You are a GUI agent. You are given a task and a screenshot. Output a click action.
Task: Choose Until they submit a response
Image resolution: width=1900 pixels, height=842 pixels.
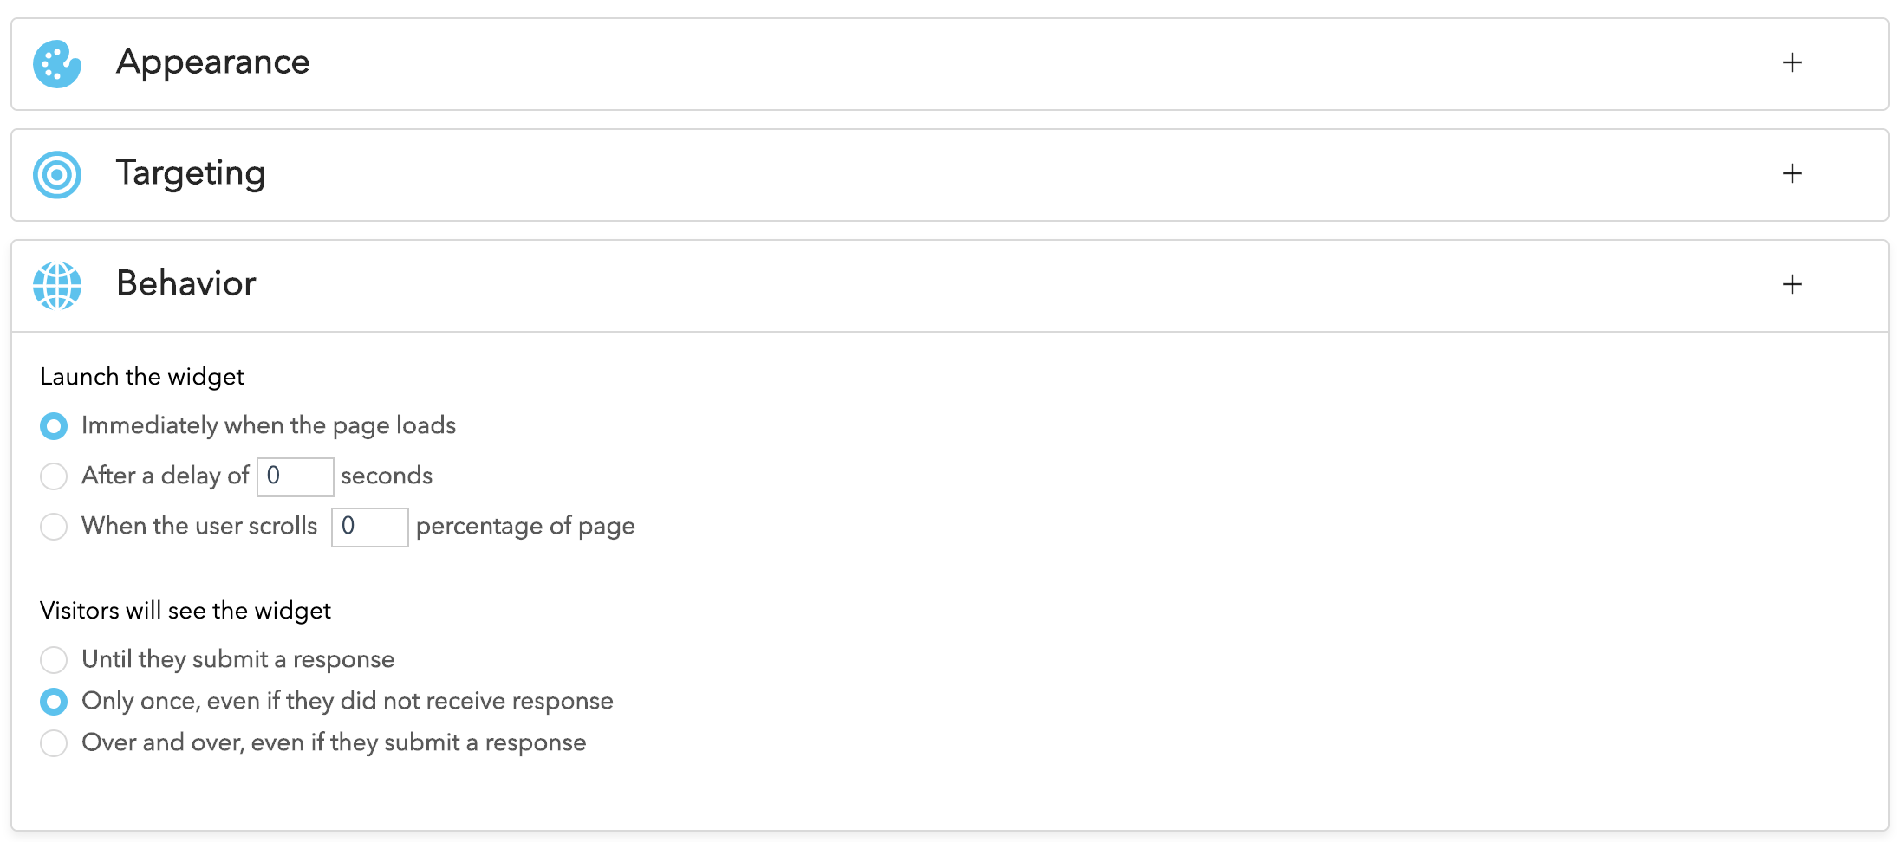point(54,660)
